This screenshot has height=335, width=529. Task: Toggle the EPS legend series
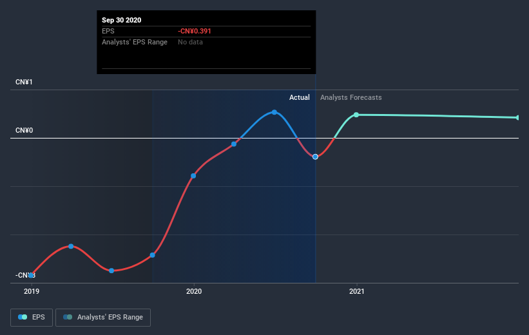(32, 318)
